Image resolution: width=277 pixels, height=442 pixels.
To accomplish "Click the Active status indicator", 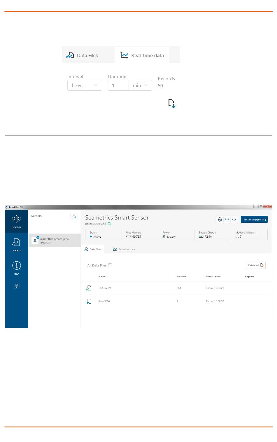I will point(95,237).
